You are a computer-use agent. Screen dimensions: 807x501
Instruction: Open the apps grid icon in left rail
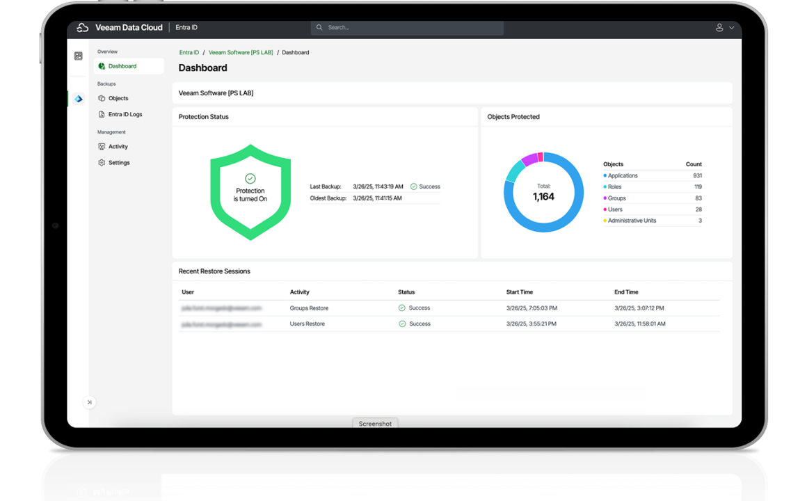pos(78,56)
